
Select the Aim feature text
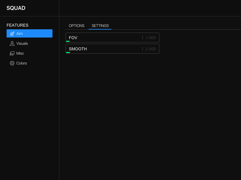20,34
